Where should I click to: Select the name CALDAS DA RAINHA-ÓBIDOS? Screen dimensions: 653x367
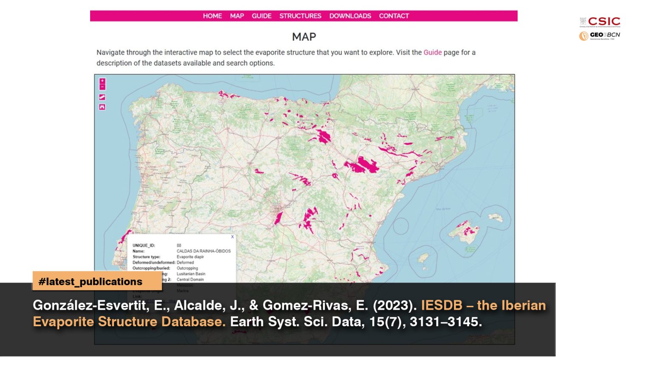pos(204,251)
